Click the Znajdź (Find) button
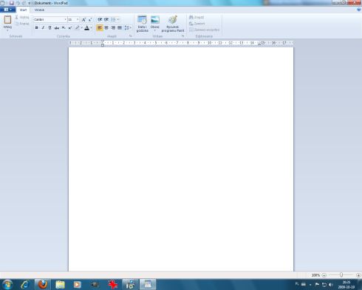The image size is (362, 290). point(197,17)
